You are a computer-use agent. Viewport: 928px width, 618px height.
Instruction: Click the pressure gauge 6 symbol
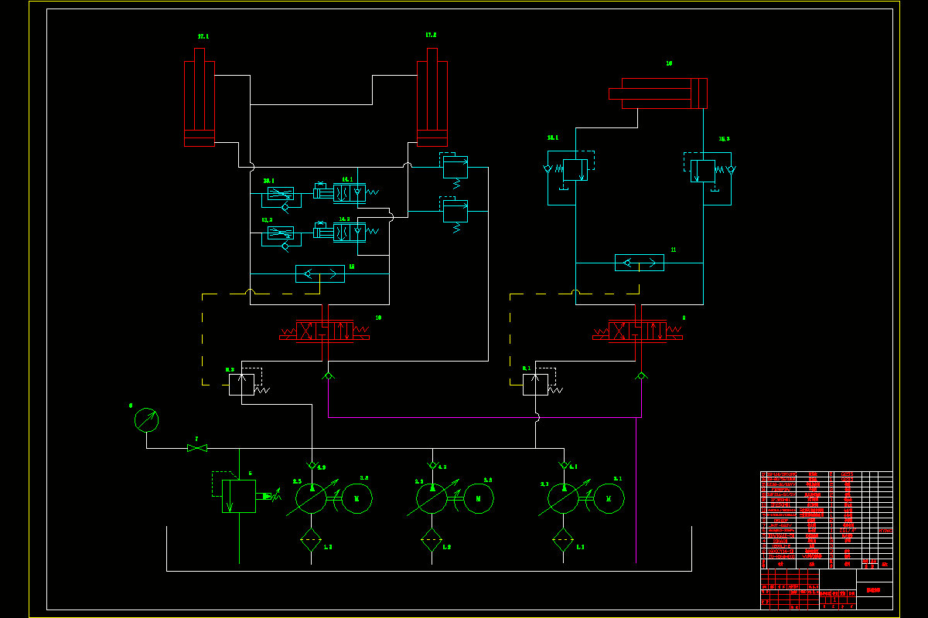tap(146, 420)
